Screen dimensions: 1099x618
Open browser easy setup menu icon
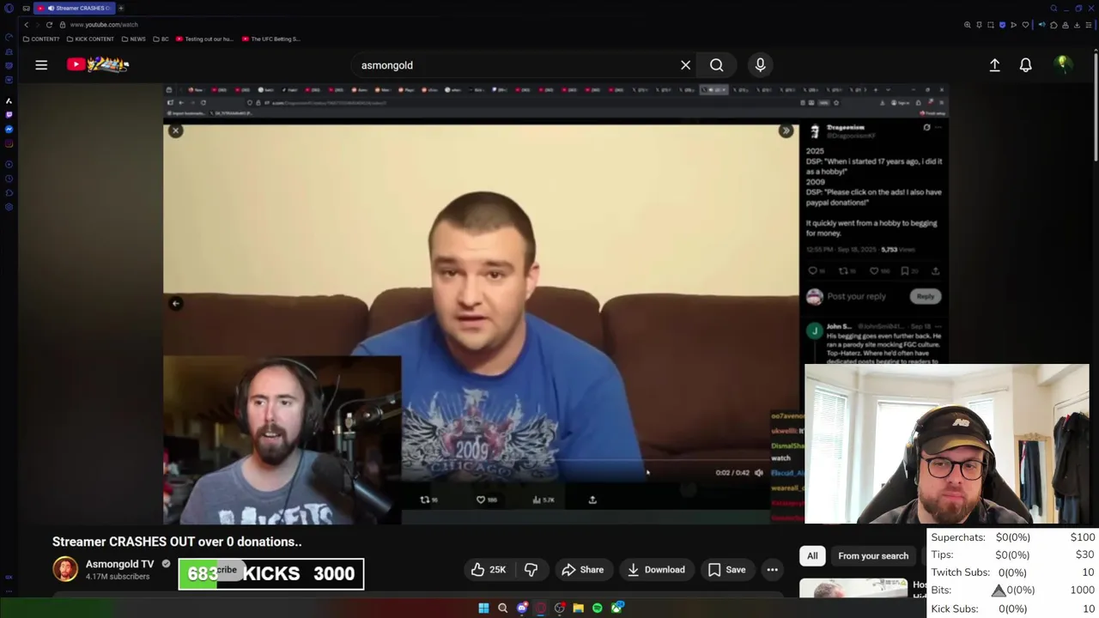tap(1088, 25)
